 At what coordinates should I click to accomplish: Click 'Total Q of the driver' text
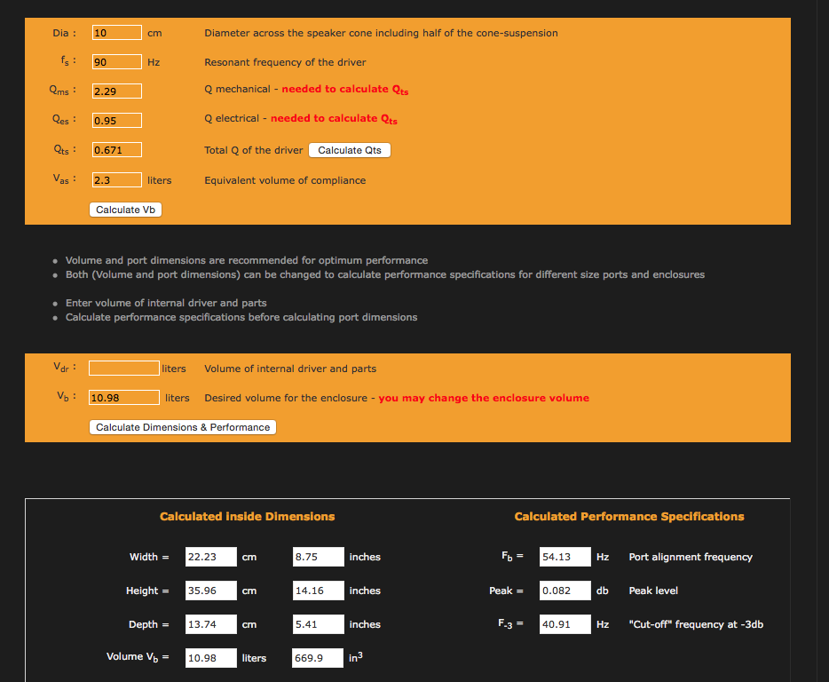click(254, 150)
